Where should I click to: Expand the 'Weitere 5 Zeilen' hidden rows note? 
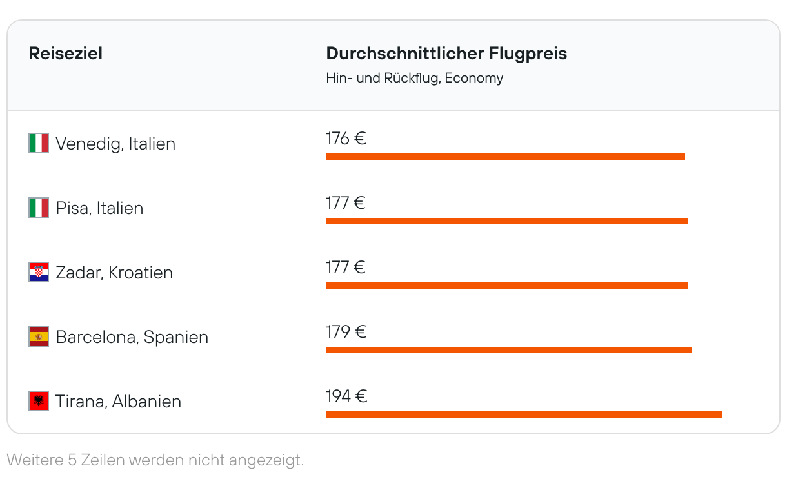(155, 460)
